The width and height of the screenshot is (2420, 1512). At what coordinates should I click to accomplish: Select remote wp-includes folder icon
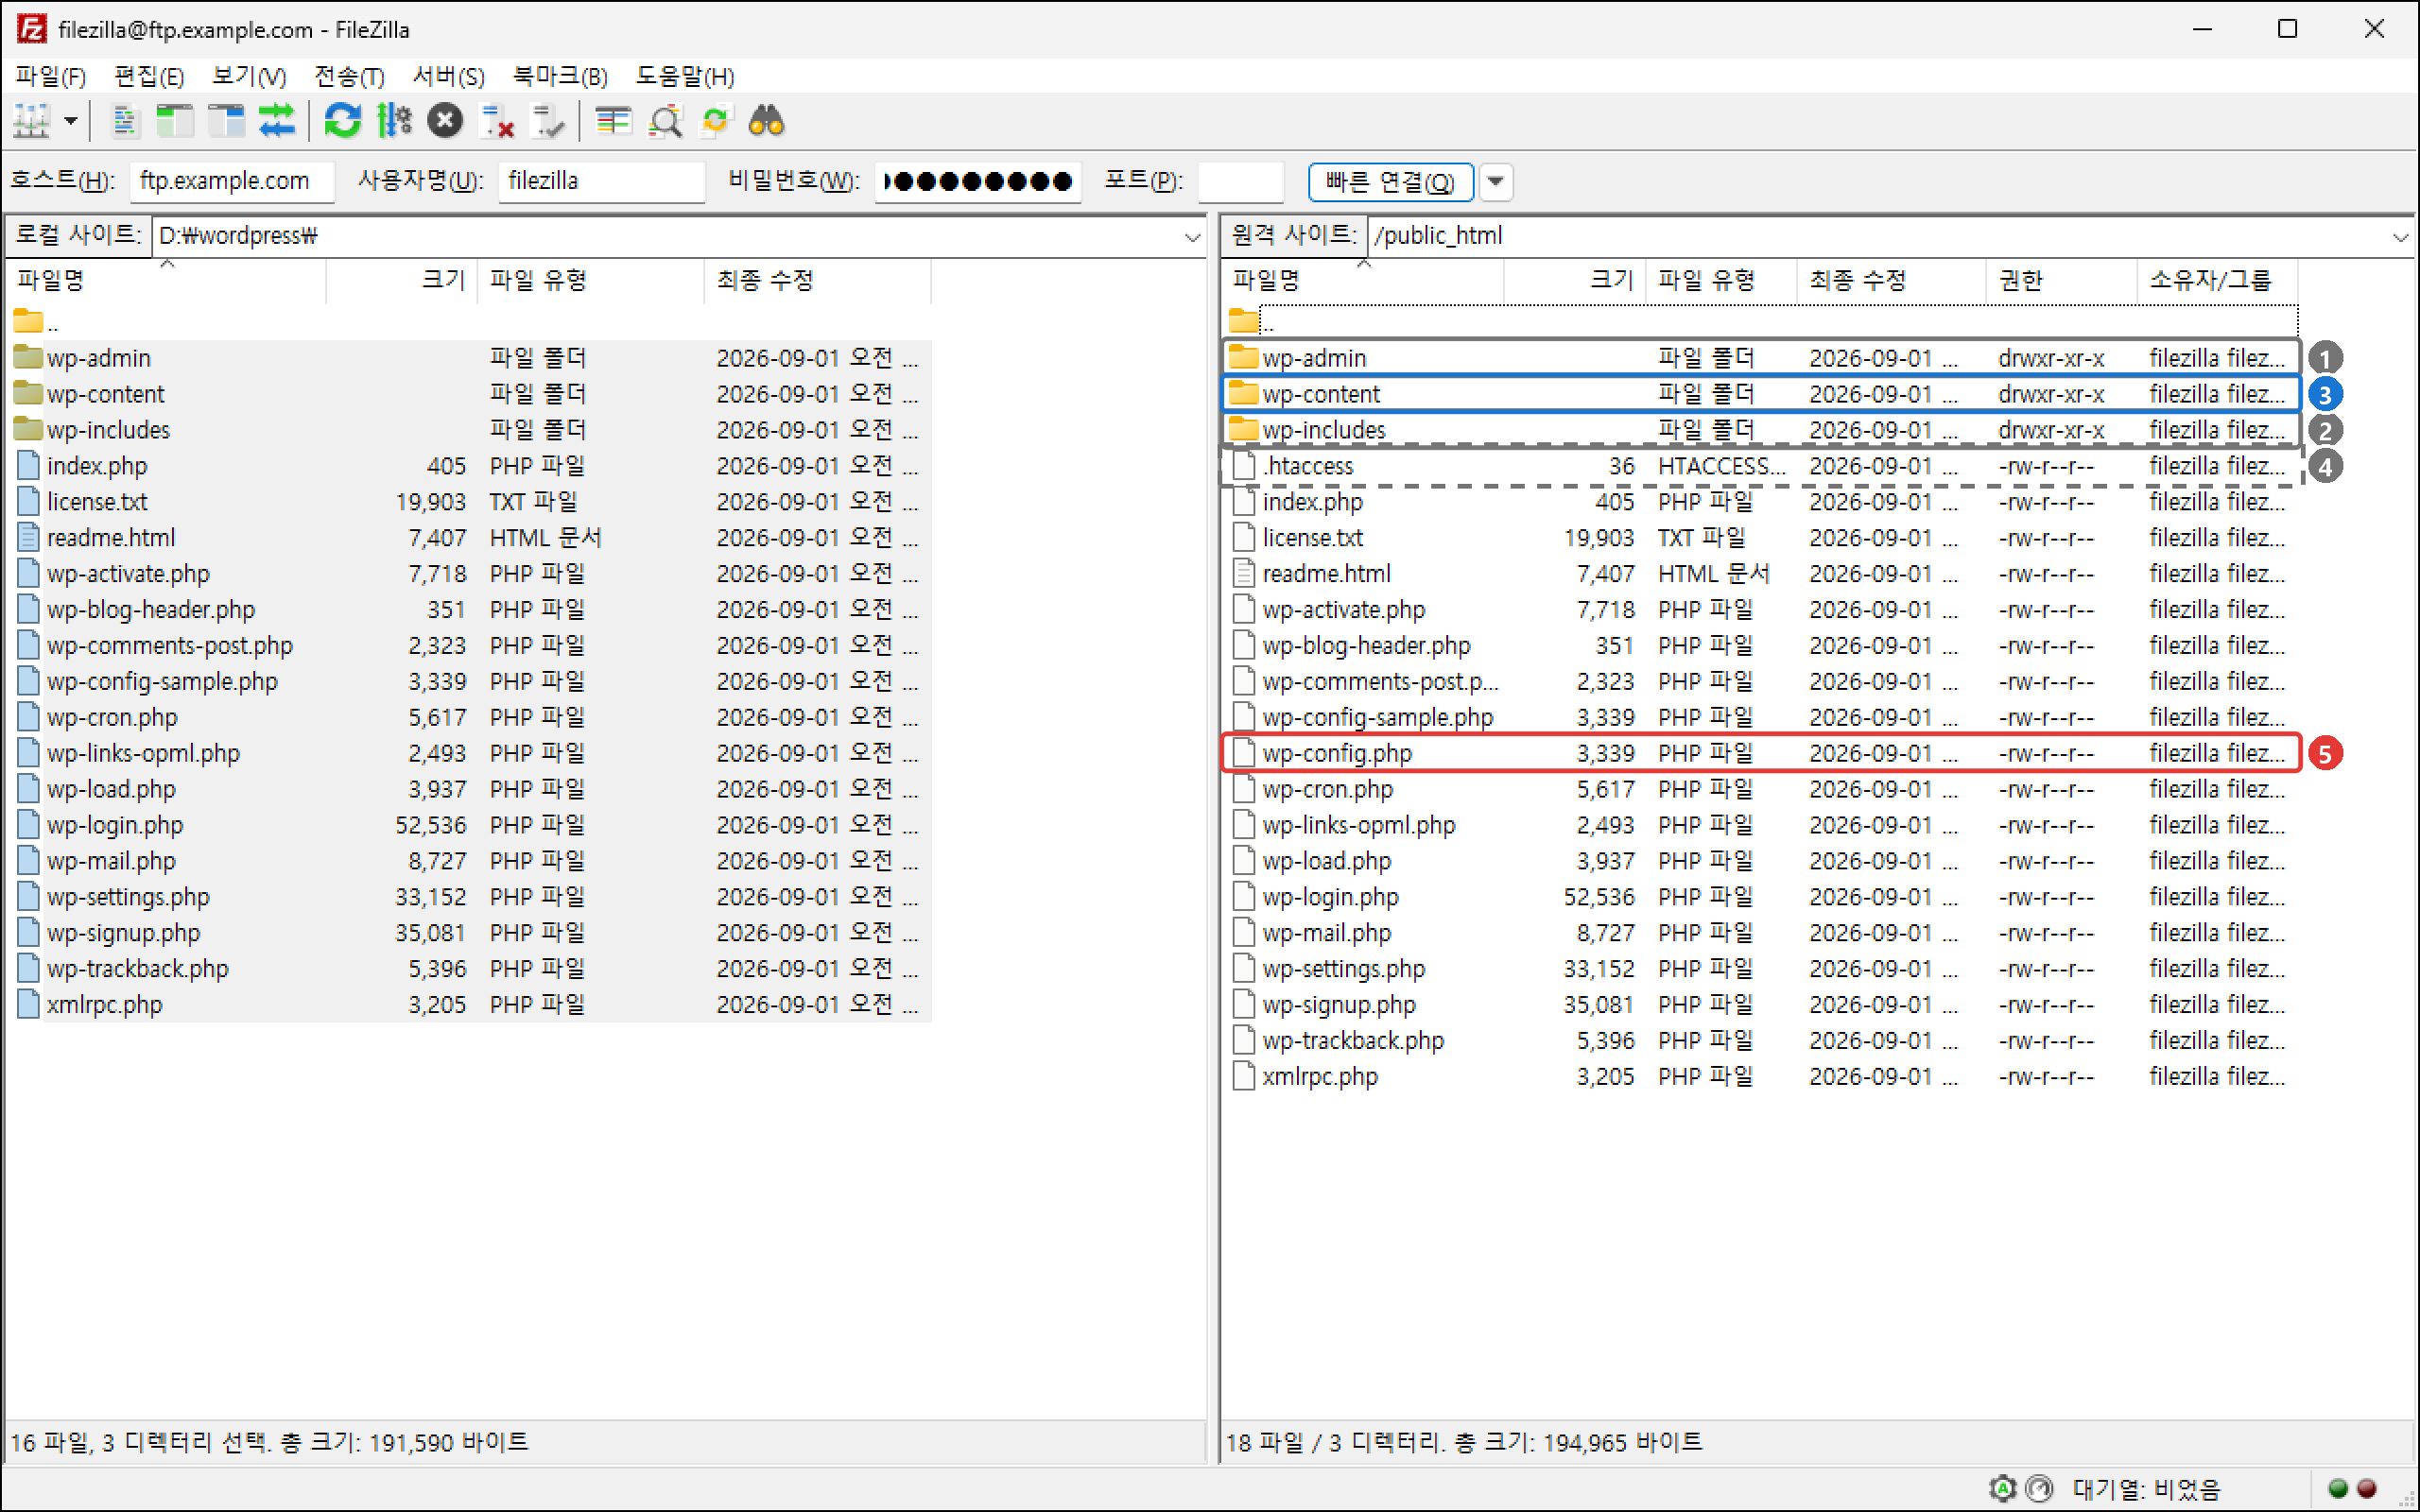(1243, 429)
